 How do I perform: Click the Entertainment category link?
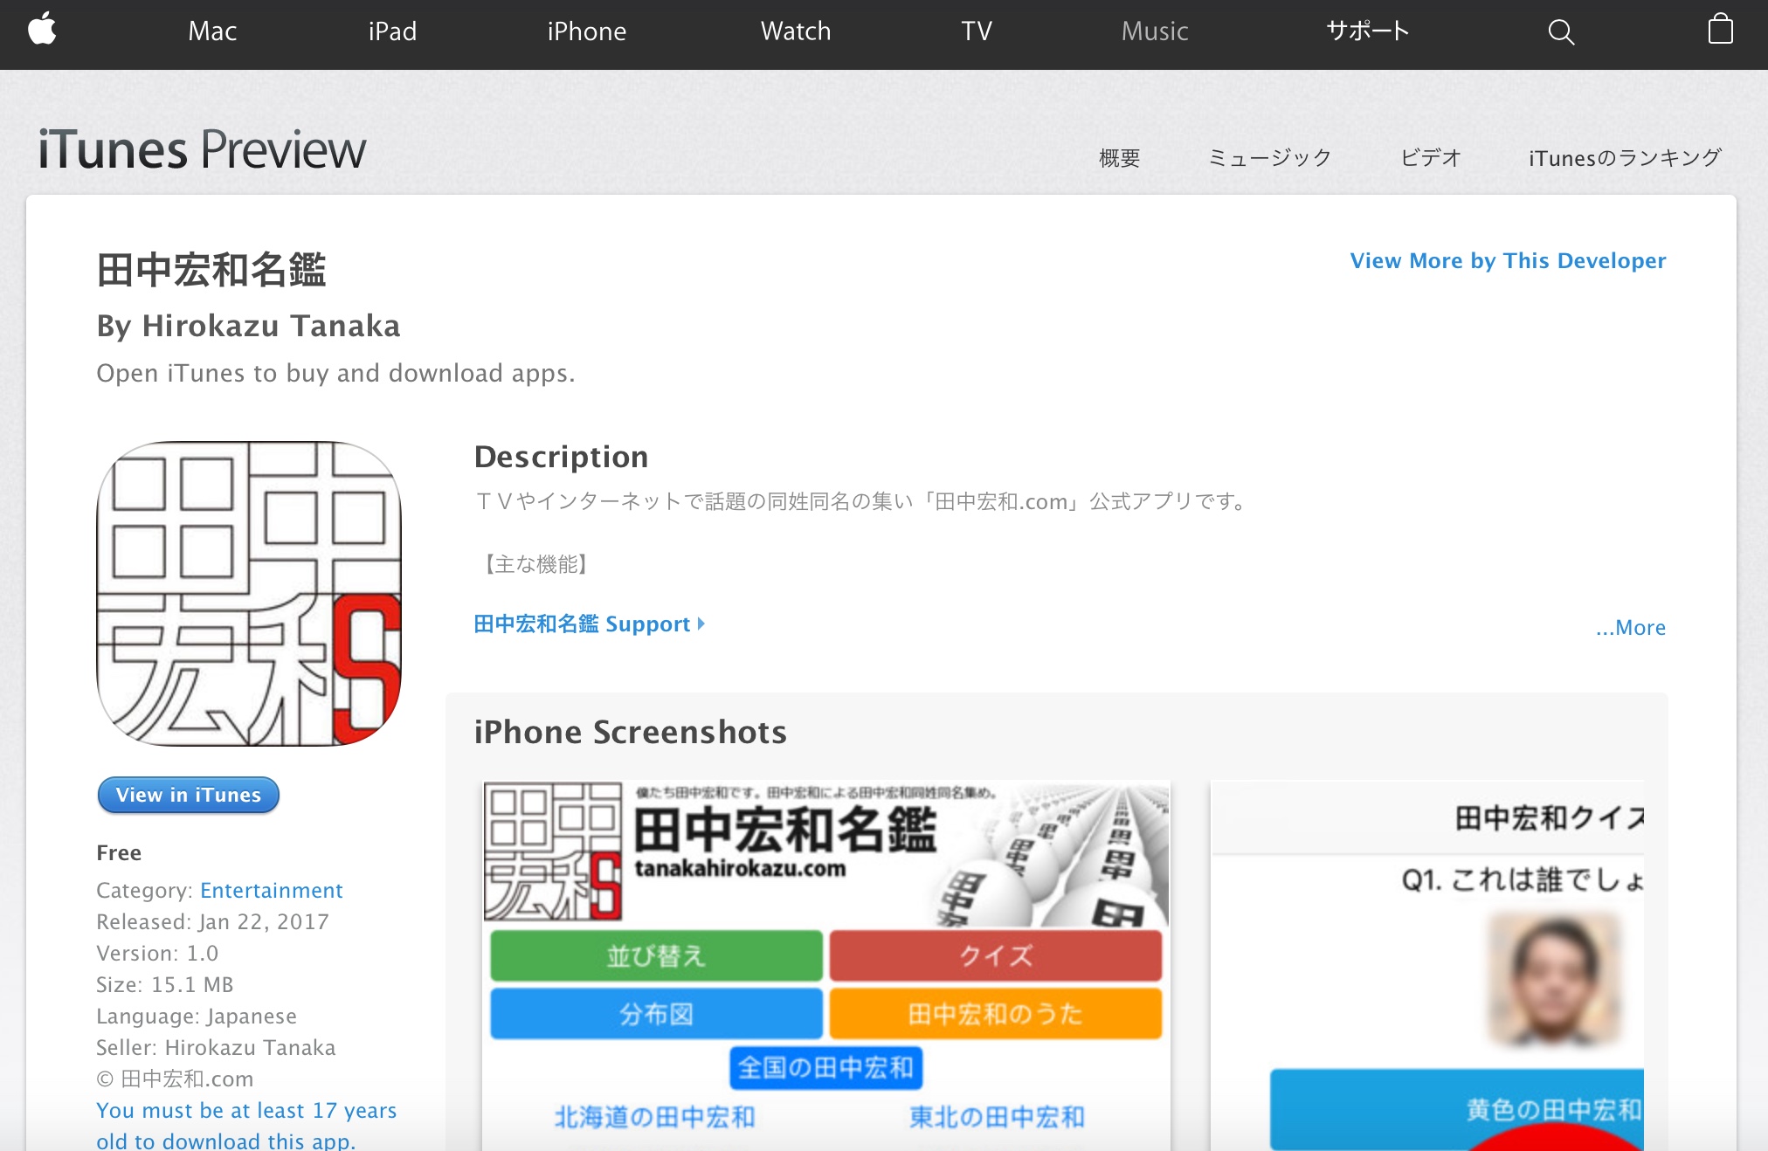click(x=271, y=891)
